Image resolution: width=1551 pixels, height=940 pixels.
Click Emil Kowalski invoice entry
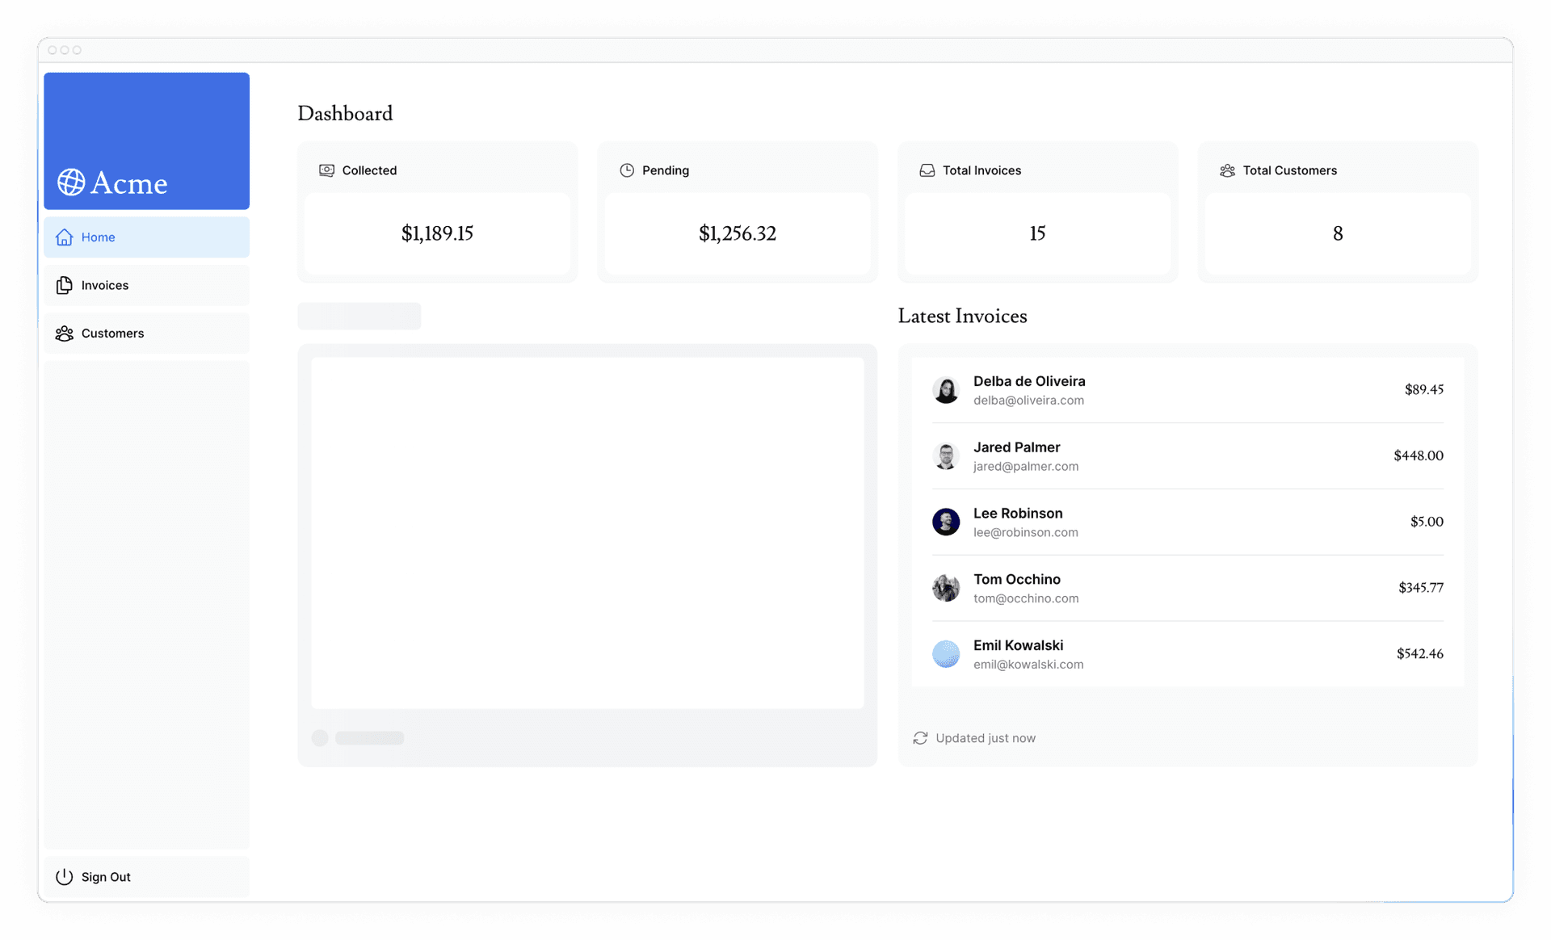[1189, 653]
